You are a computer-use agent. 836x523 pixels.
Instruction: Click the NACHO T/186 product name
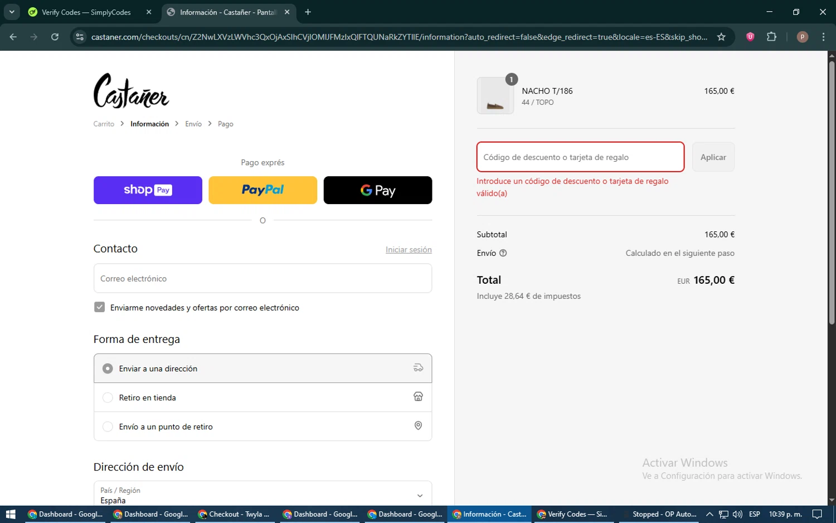(x=547, y=91)
